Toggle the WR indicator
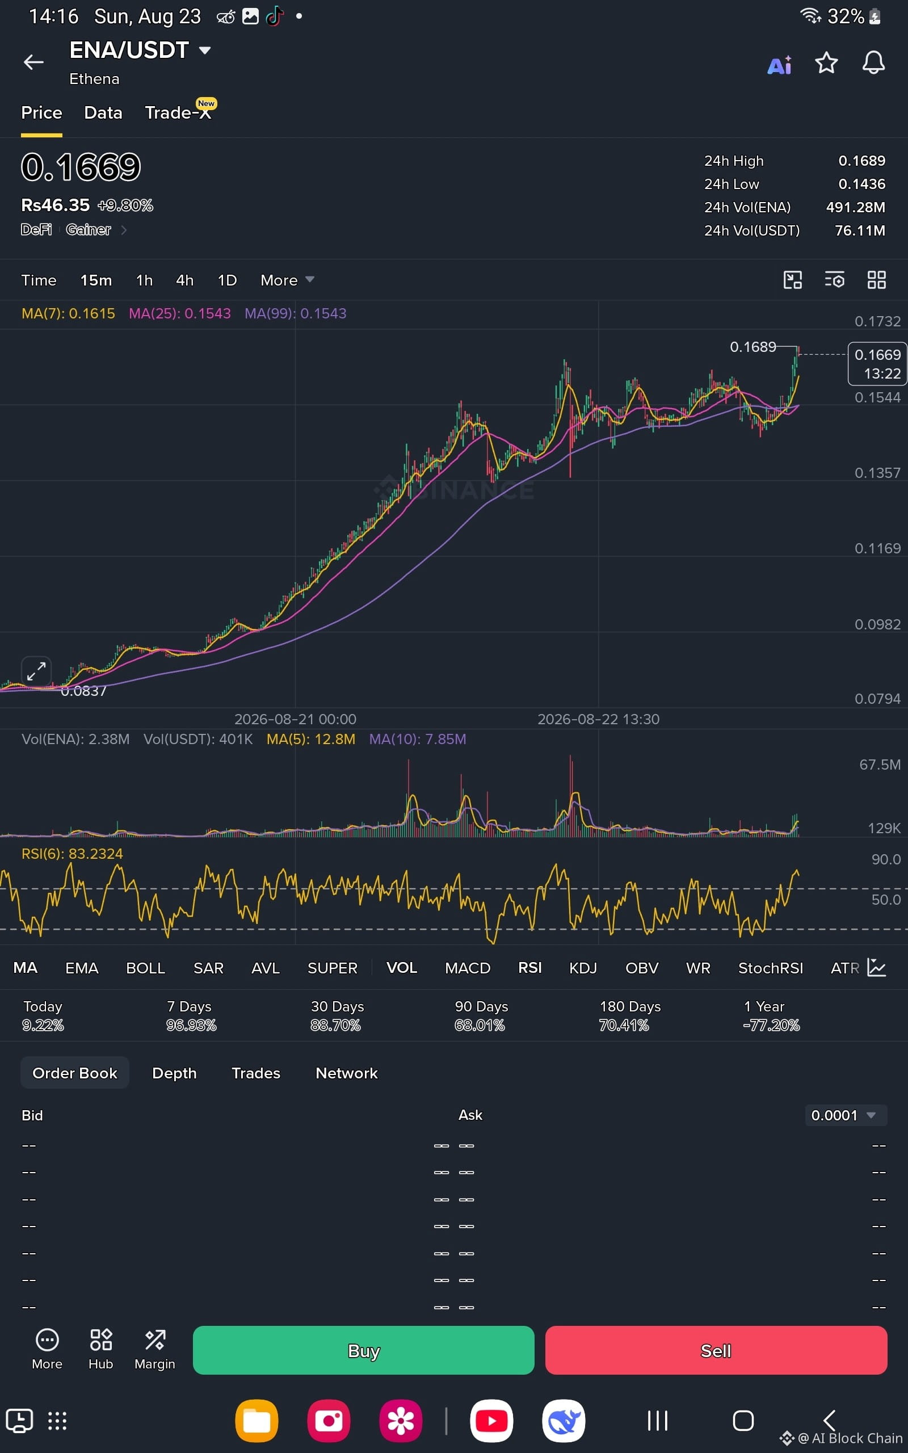The height and width of the screenshot is (1453, 908). tap(698, 967)
